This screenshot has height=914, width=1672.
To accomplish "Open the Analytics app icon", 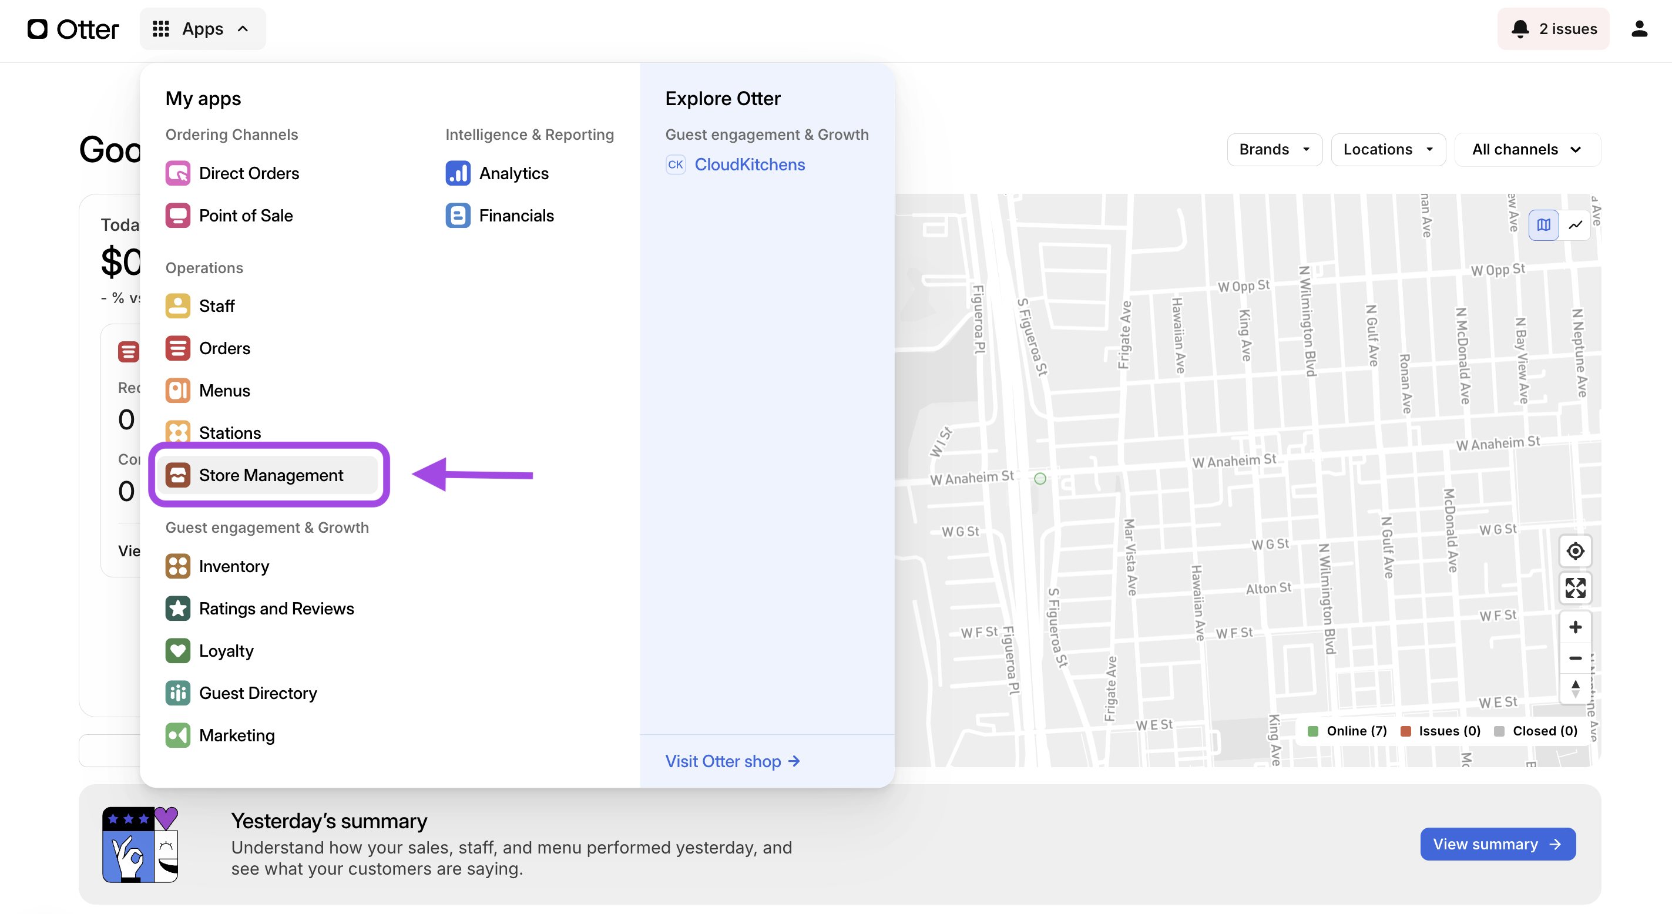I will 458,173.
